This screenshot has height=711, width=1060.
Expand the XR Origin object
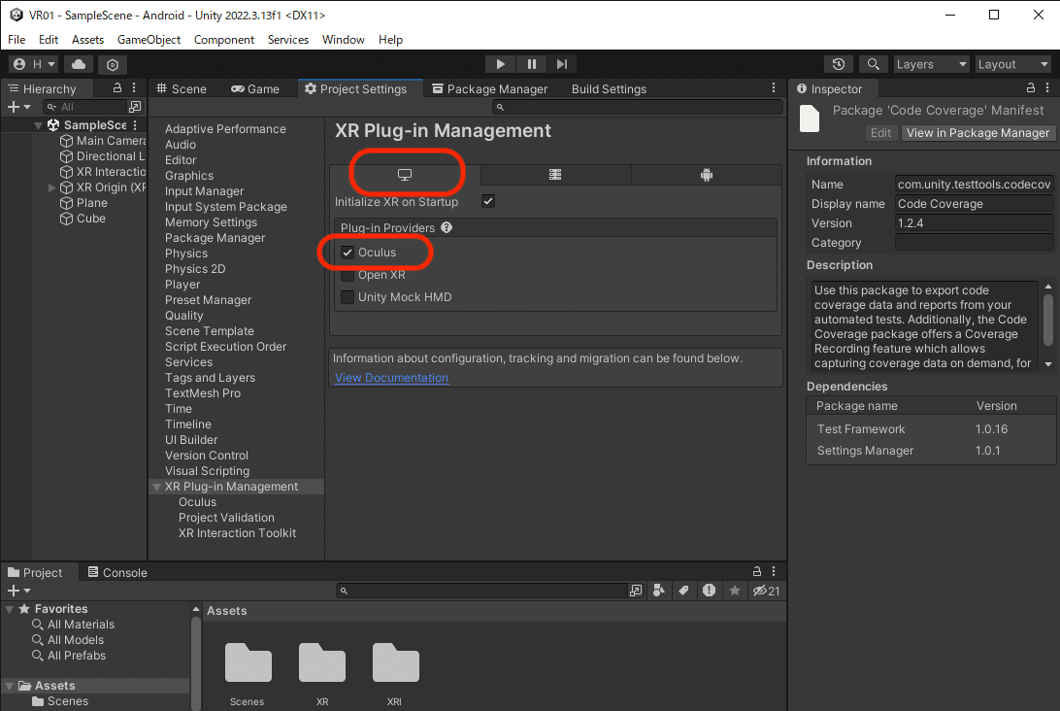pyautogui.click(x=52, y=187)
